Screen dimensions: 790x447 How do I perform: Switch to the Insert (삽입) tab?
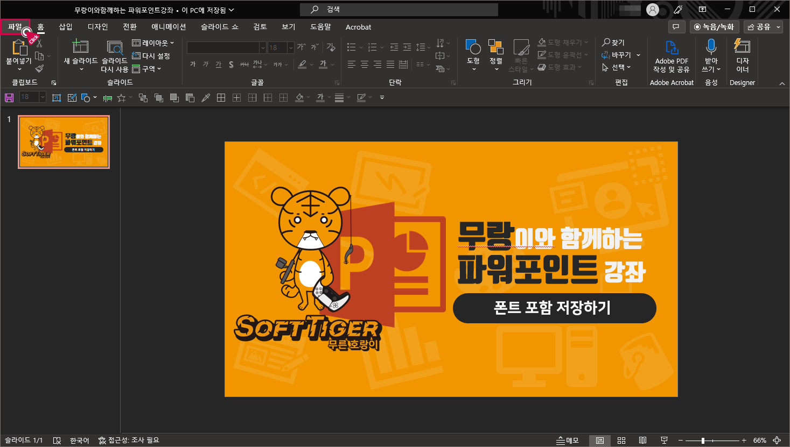coord(66,27)
